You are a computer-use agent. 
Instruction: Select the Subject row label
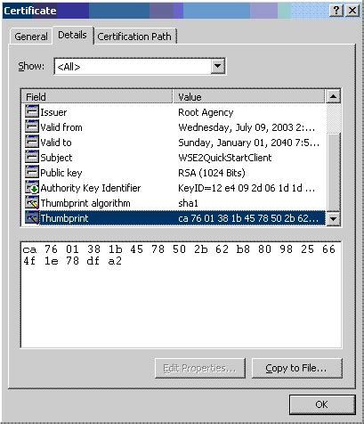pyautogui.click(x=56, y=158)
